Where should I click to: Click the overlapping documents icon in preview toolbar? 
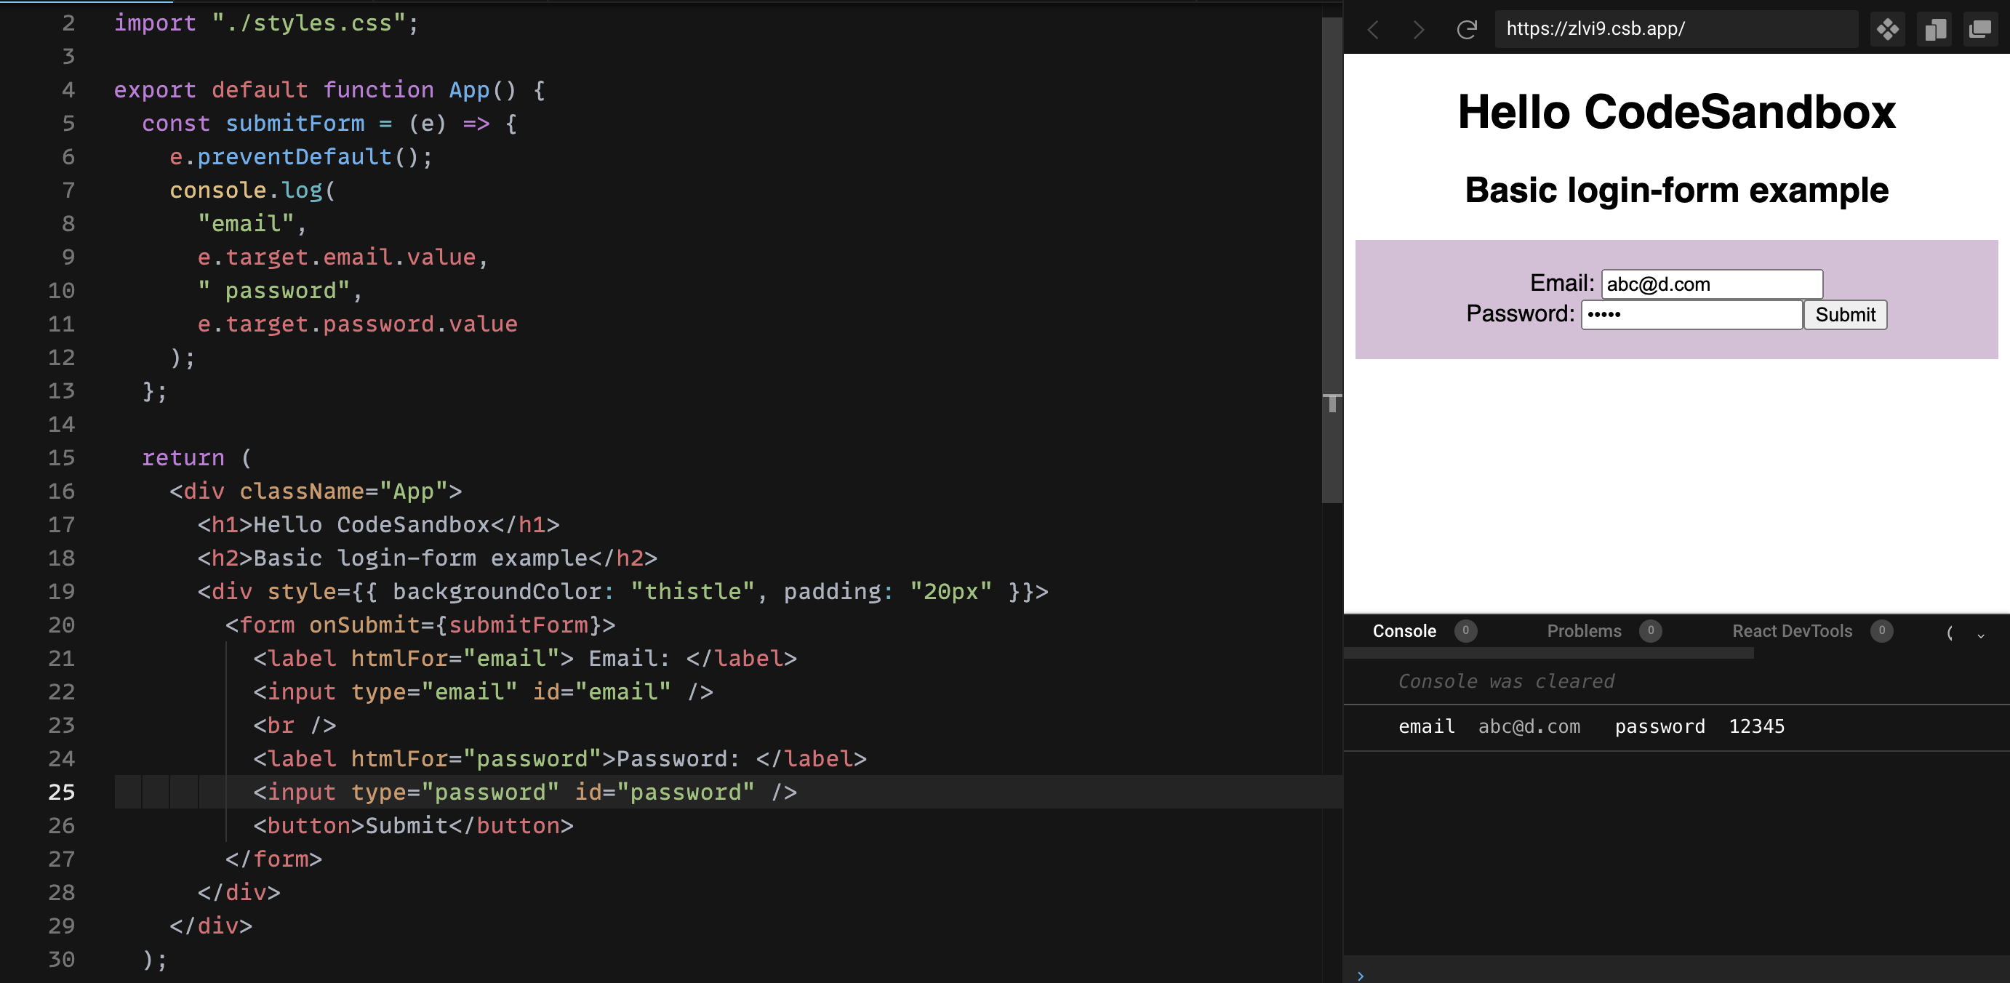tap(1934, 30)
